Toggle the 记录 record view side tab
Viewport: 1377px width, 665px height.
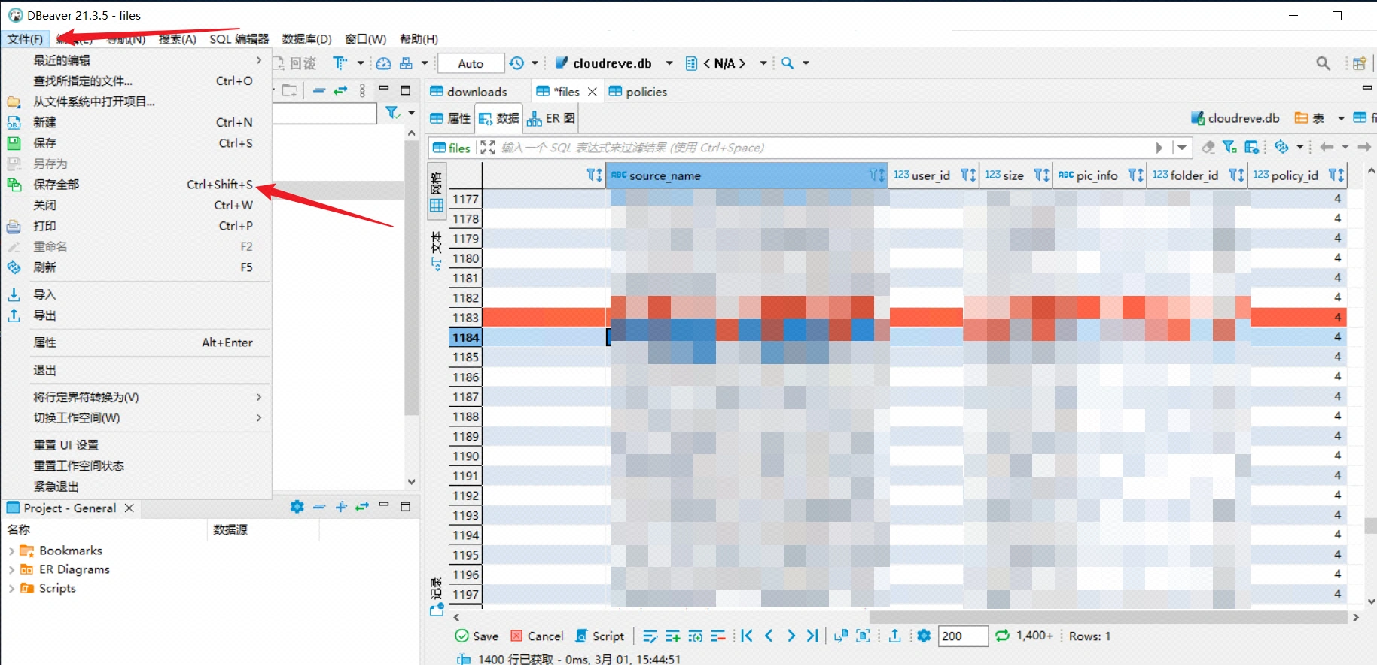437,597
